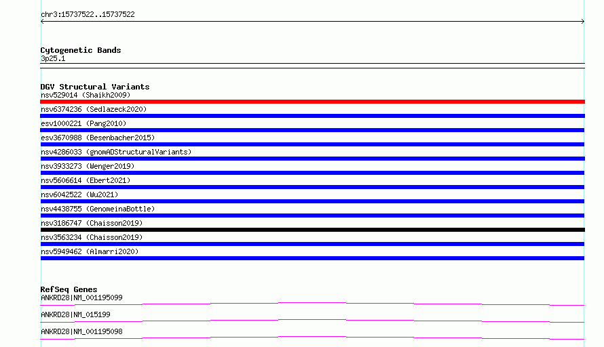Click blue bar under nsv4286033 gnomADStructuralVariants
Viewport: 604px width, 347px height.
point(312,159)
